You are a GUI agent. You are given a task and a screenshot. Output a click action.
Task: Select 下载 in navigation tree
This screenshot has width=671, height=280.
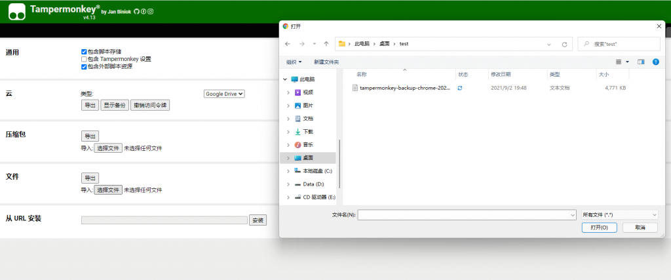[x=309, y=131]
